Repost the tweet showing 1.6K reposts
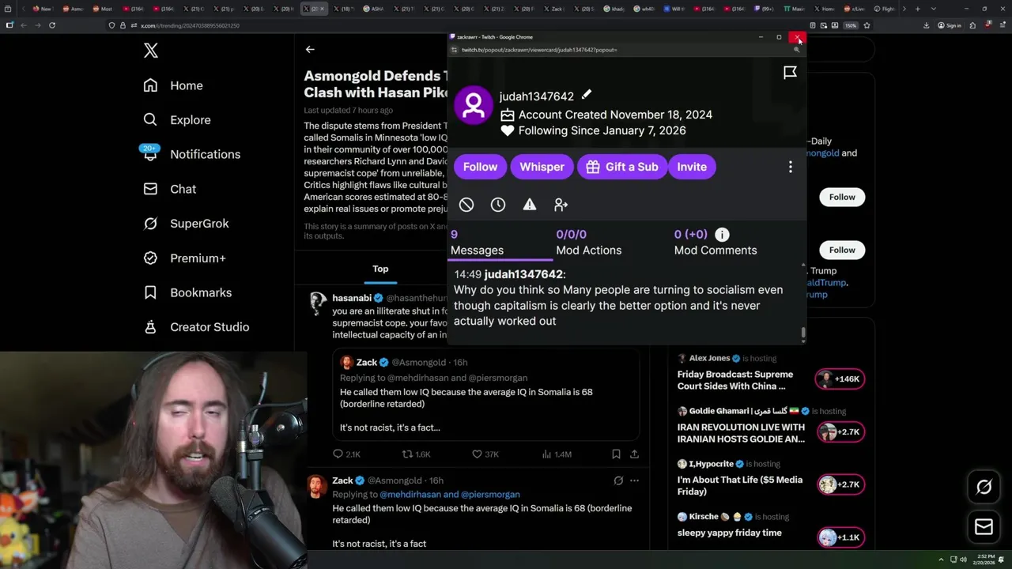This screenshot has height=569, width=1012. tap(417, 454)
